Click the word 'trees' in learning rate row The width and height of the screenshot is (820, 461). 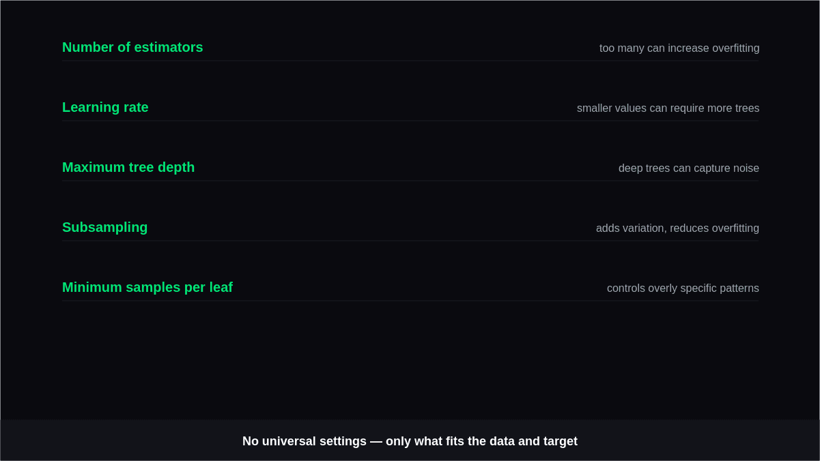pos(747,108)
